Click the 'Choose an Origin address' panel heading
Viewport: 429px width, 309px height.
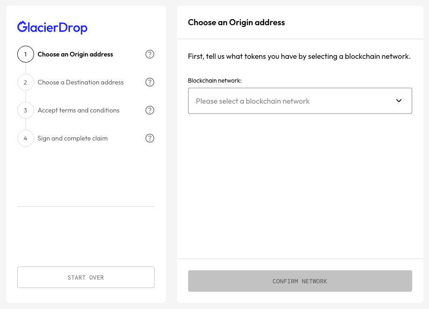pos(236,22)
